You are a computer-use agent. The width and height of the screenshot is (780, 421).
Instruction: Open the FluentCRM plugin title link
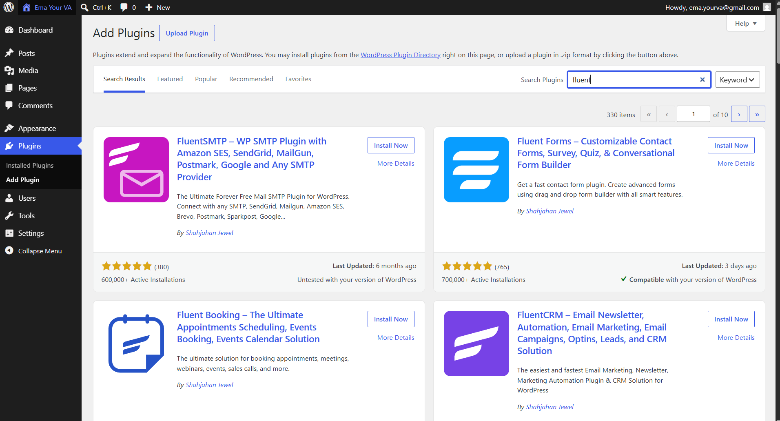(592, 333)
